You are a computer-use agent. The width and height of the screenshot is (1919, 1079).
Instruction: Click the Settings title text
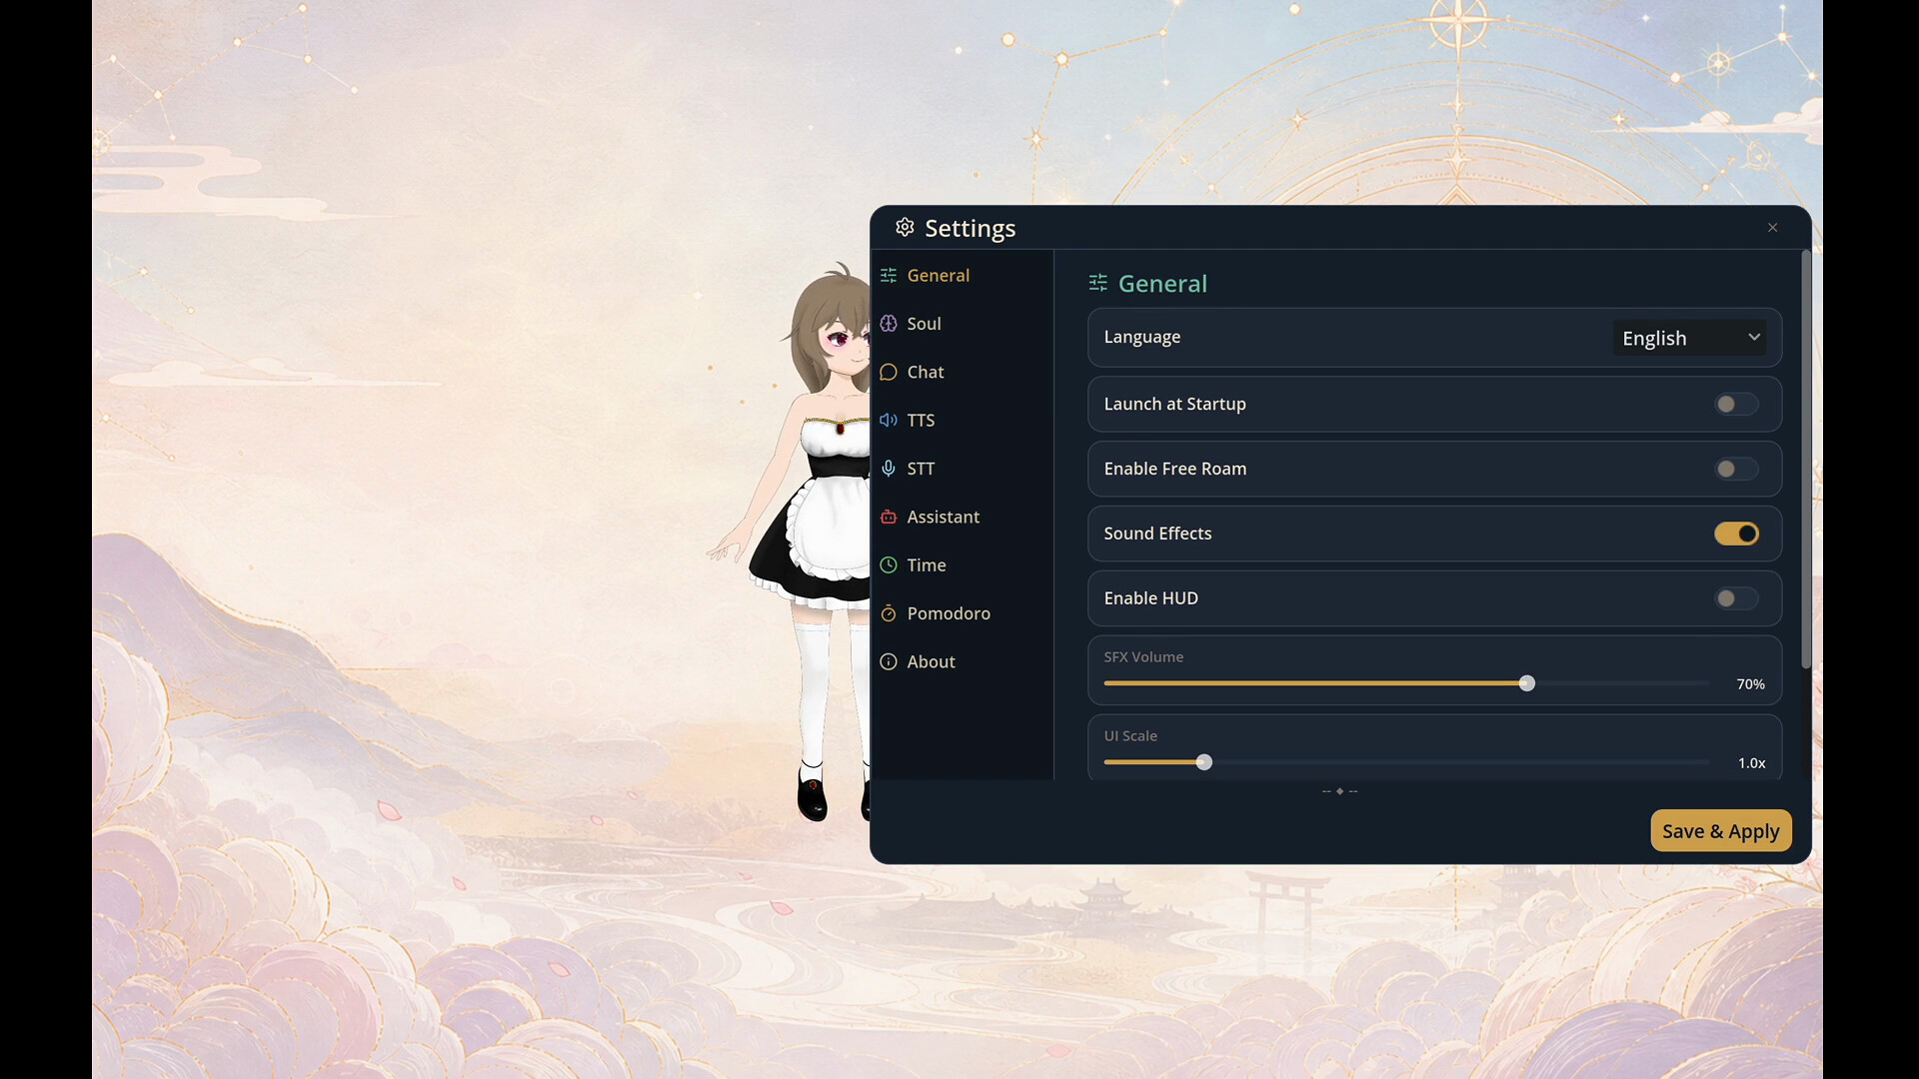tap(969, 229)
